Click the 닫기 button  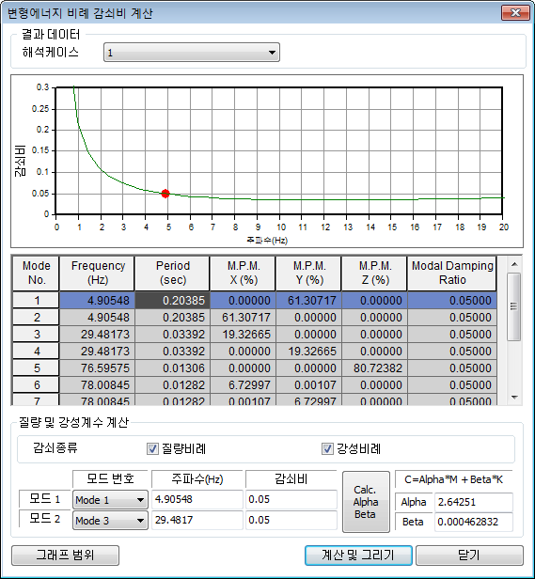coord(469,556)
